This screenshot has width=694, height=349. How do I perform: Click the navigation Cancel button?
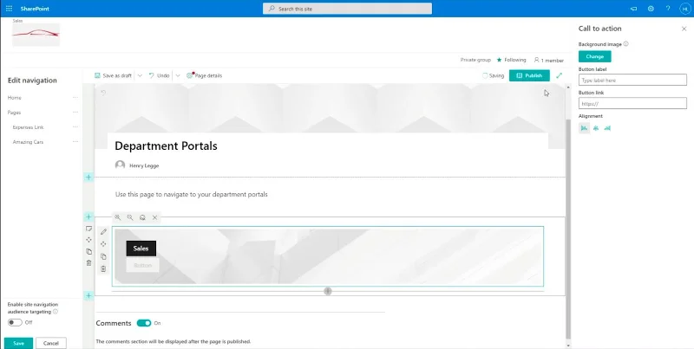click(51, 343)
